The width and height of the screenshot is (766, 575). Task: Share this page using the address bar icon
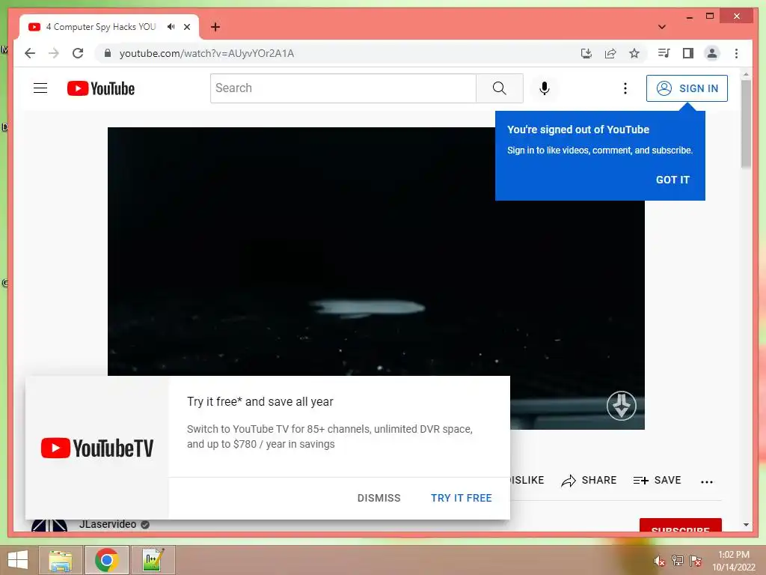pyautogui.click(x=610, y=53)
